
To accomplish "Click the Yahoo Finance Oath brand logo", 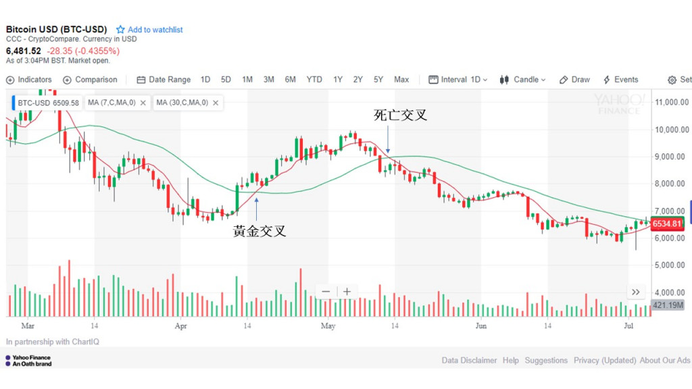I will pos(28,361).
